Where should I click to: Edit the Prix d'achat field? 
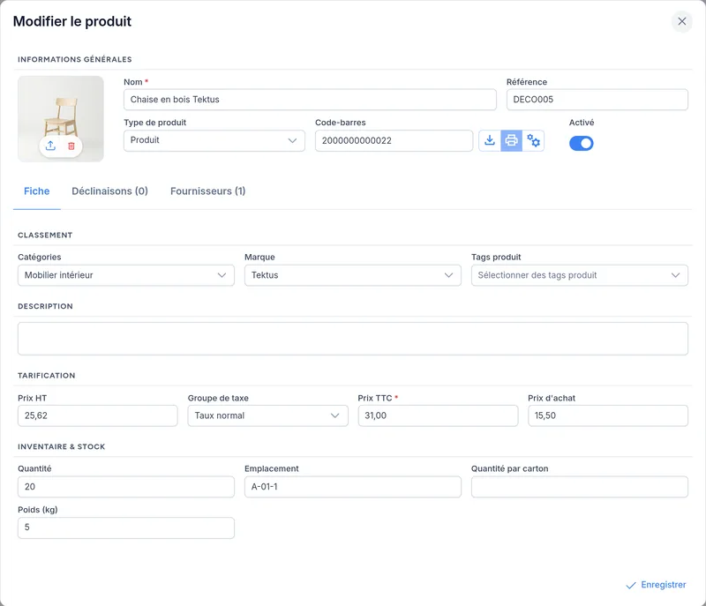pyautogui.click(x=608, y=415)
